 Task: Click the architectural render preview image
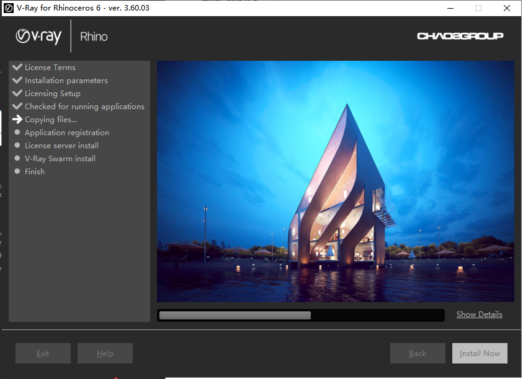[x=335, y=180]
